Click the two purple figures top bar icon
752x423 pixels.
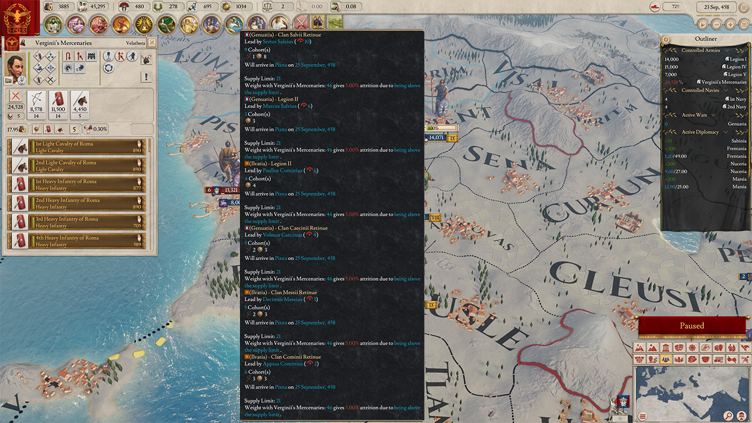coord(318,22)
